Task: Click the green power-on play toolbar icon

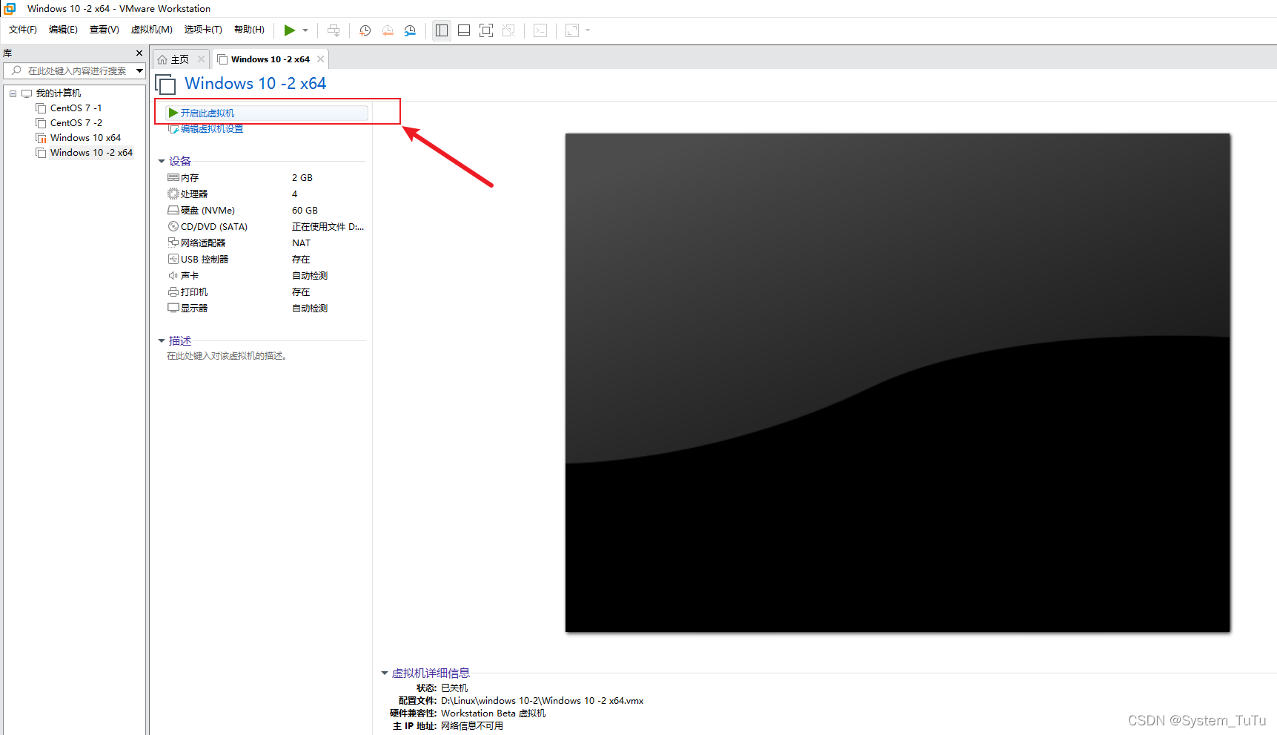Action: coord(290,30)
